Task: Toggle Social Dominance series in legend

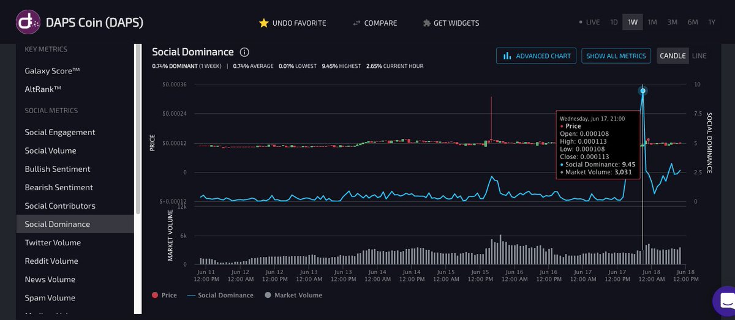Action: point(221,295)
